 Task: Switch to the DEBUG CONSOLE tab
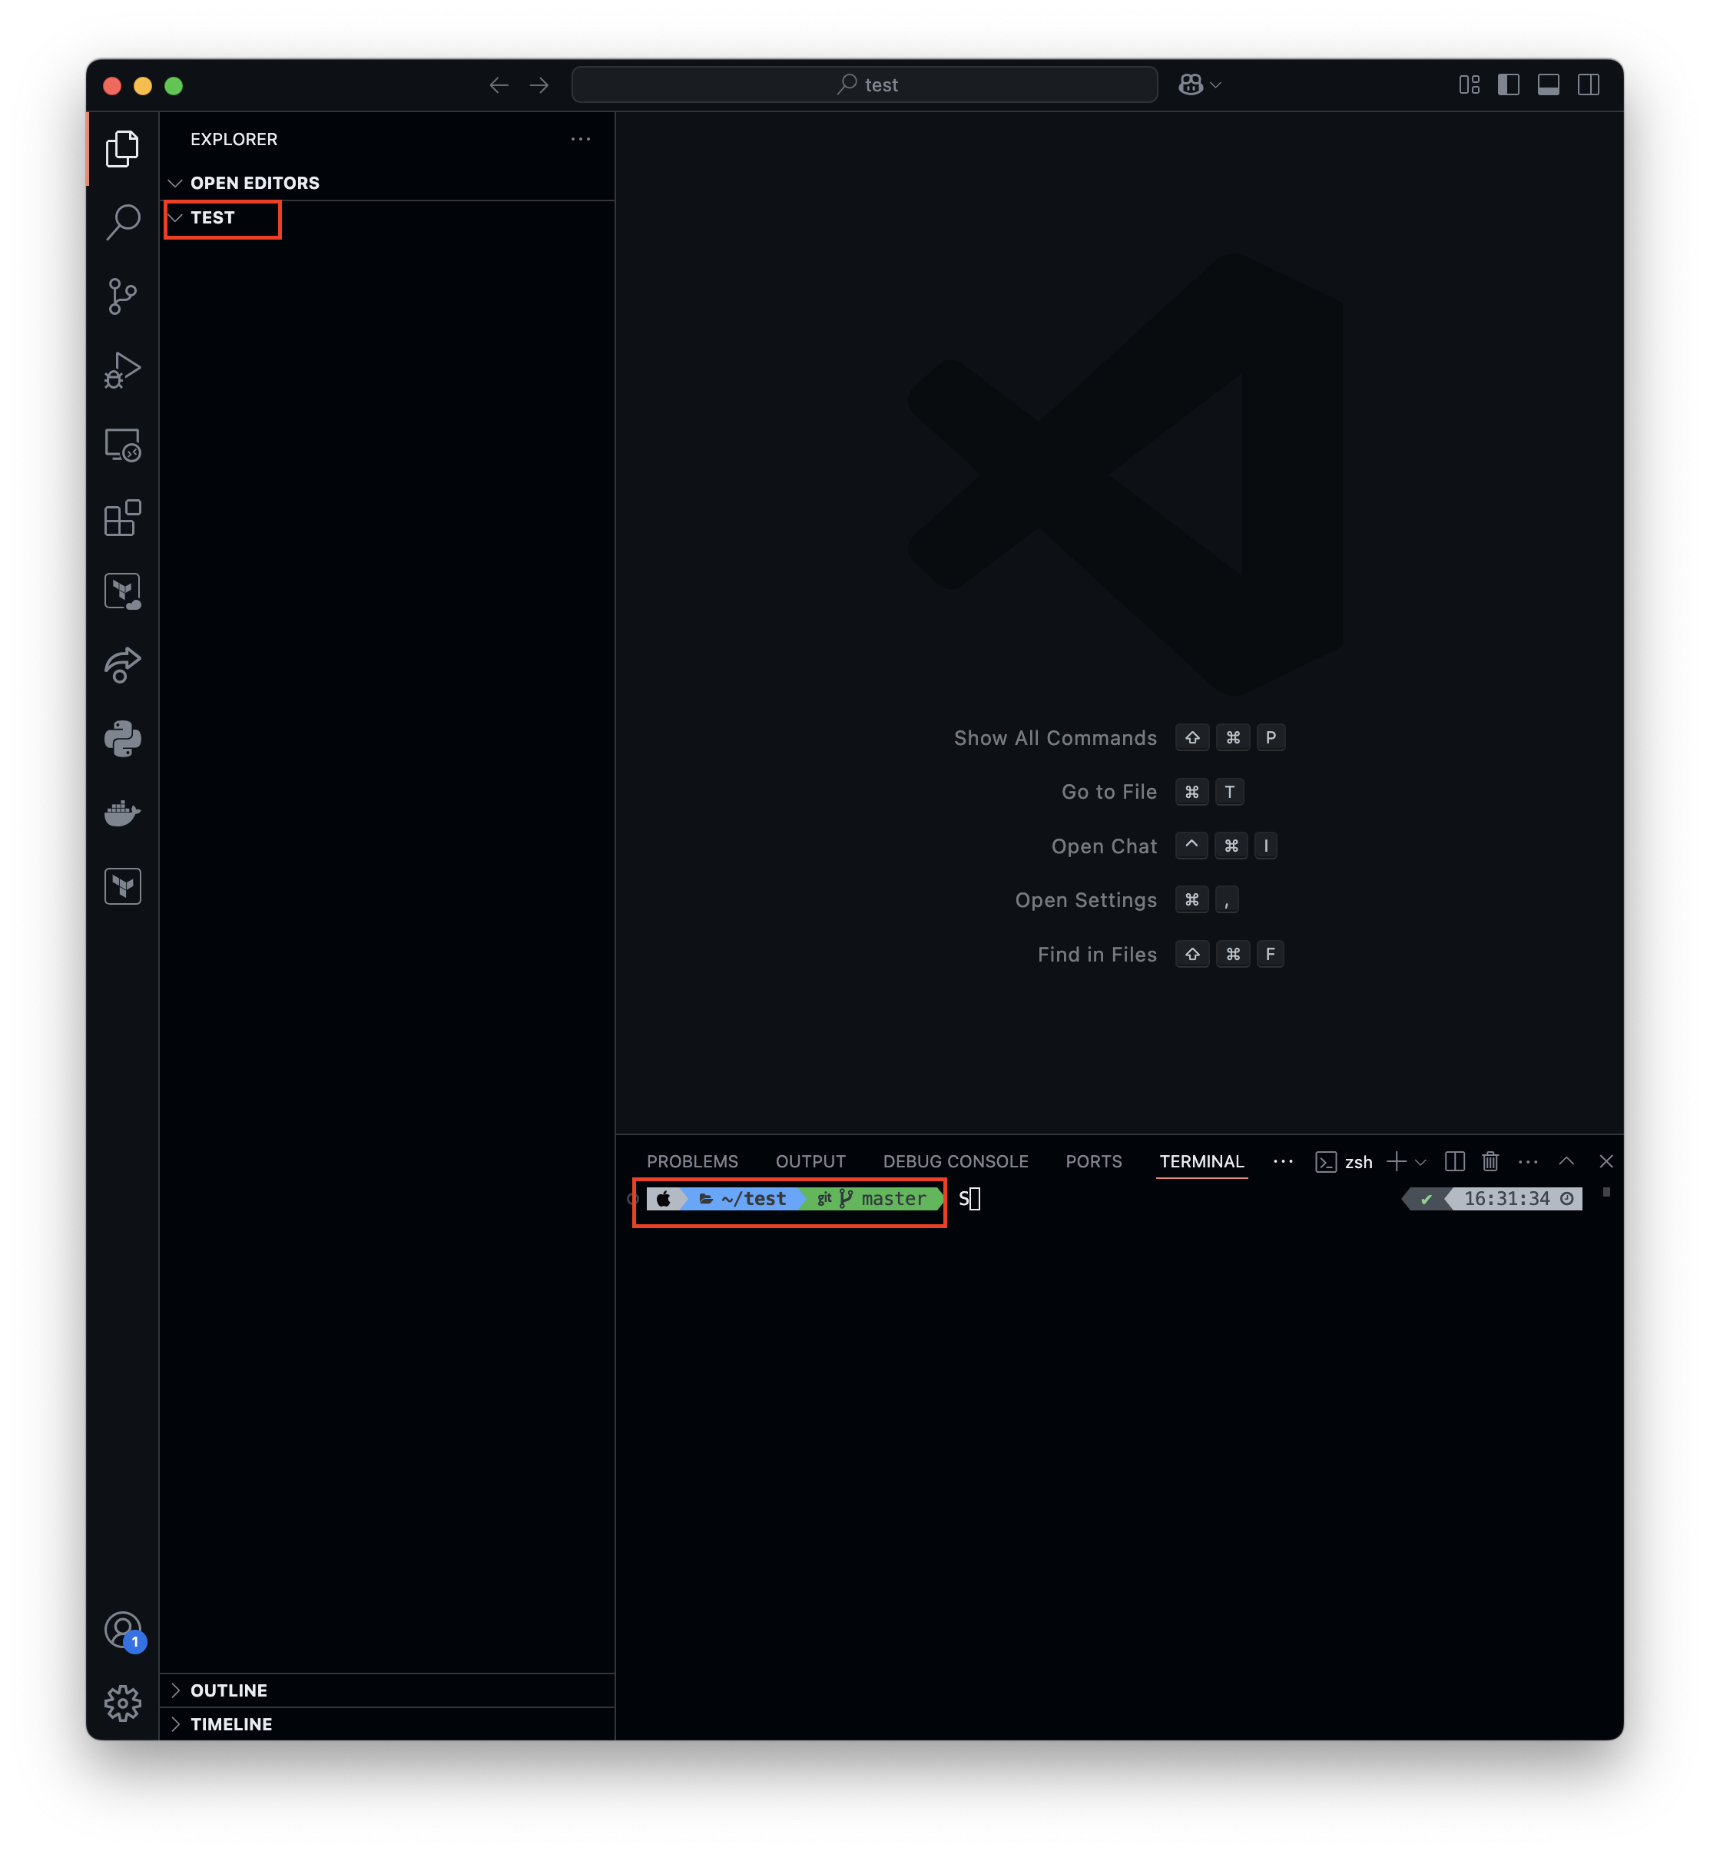(955, 1161)
